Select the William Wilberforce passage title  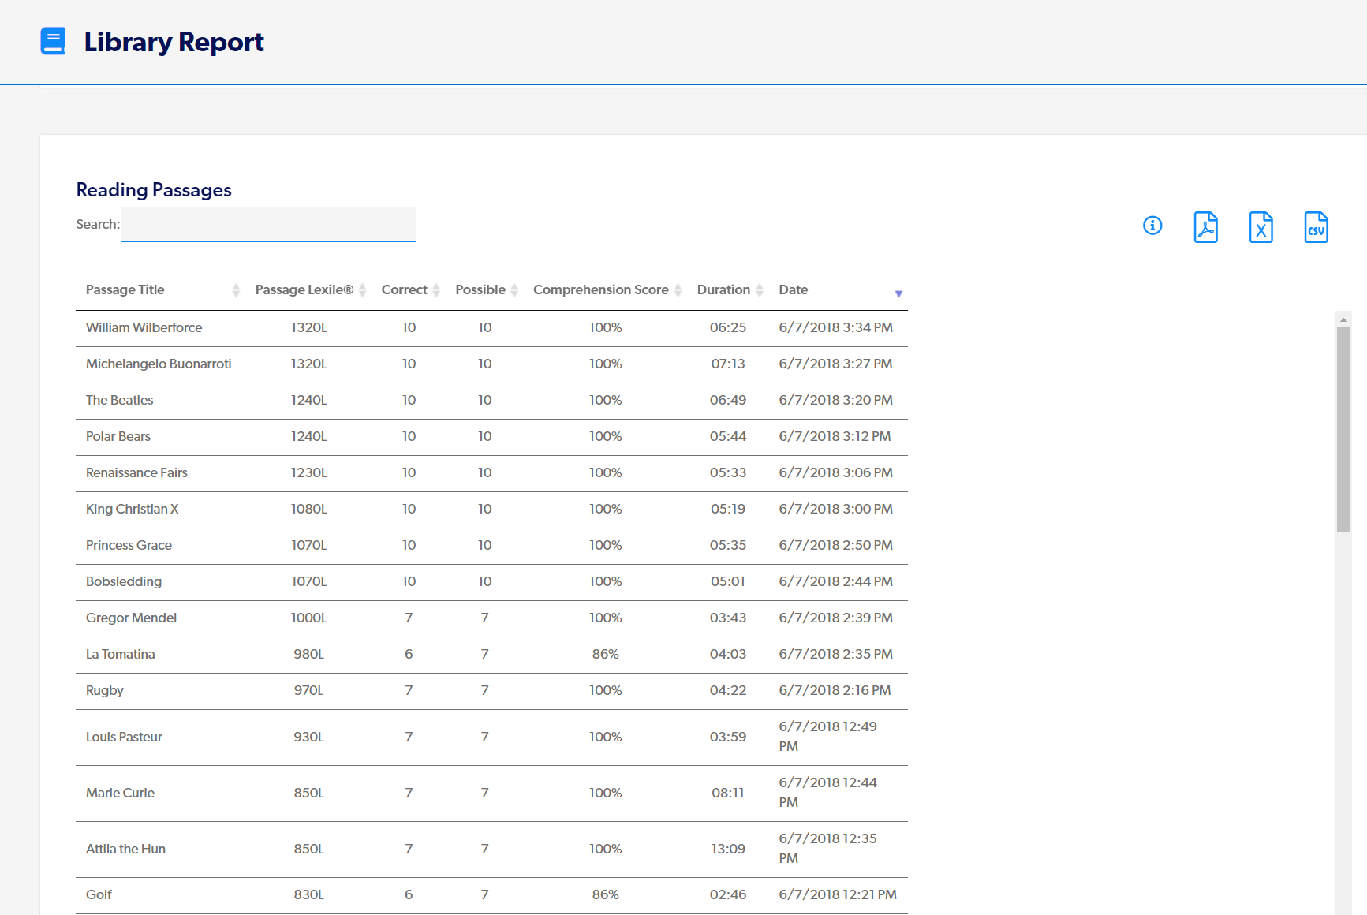click(x=144, y=327)
